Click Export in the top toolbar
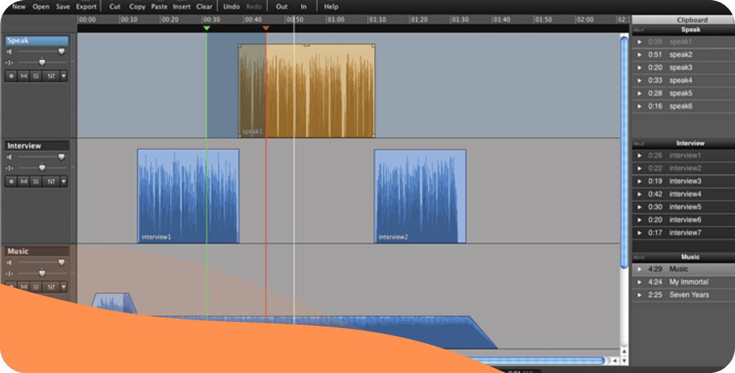 [x=87, y=7]
